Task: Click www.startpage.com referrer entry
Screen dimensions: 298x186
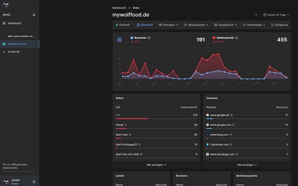Action: coord(222,154)
